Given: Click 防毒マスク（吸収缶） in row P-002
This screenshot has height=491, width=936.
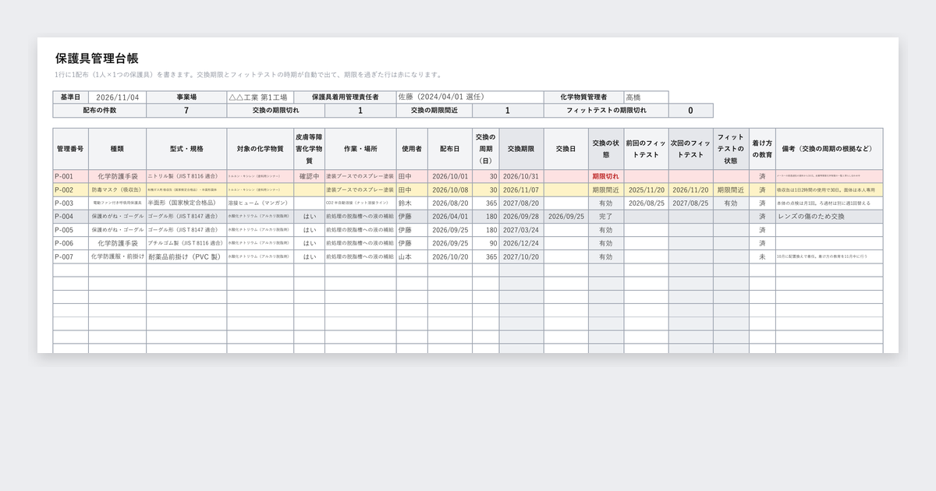Looking at the screenshot, I should click(117, 190).
